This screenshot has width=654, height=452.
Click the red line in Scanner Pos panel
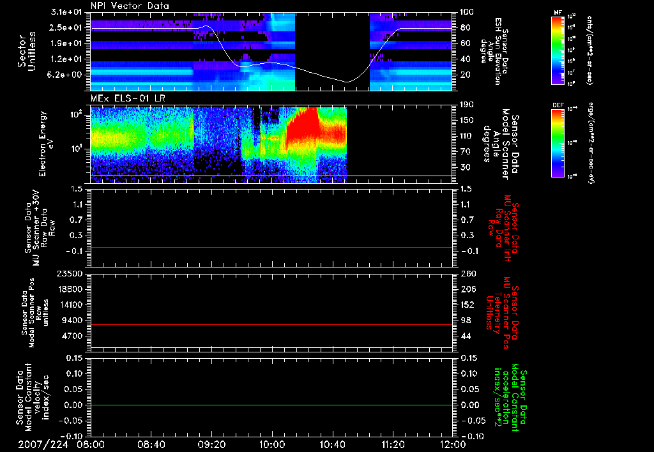click(271, 324)
